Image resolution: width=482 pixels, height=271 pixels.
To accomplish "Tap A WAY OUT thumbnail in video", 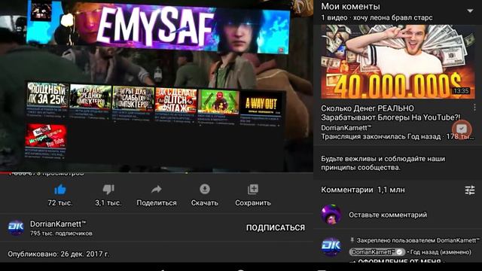I will click(261, 104).
